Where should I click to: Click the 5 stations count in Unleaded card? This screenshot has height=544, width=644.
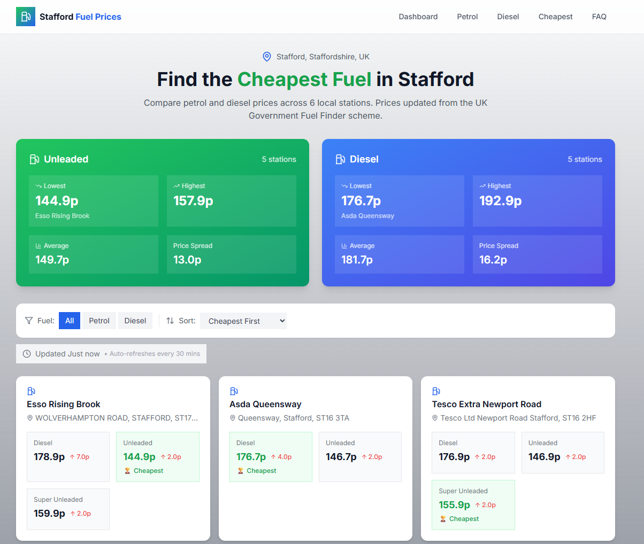[x=279, y=159]
